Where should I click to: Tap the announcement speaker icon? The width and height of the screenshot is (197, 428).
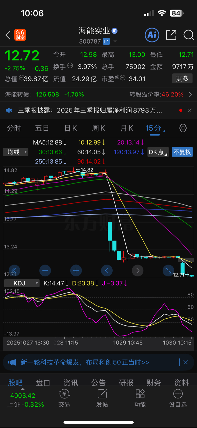[x=9, y=110]
